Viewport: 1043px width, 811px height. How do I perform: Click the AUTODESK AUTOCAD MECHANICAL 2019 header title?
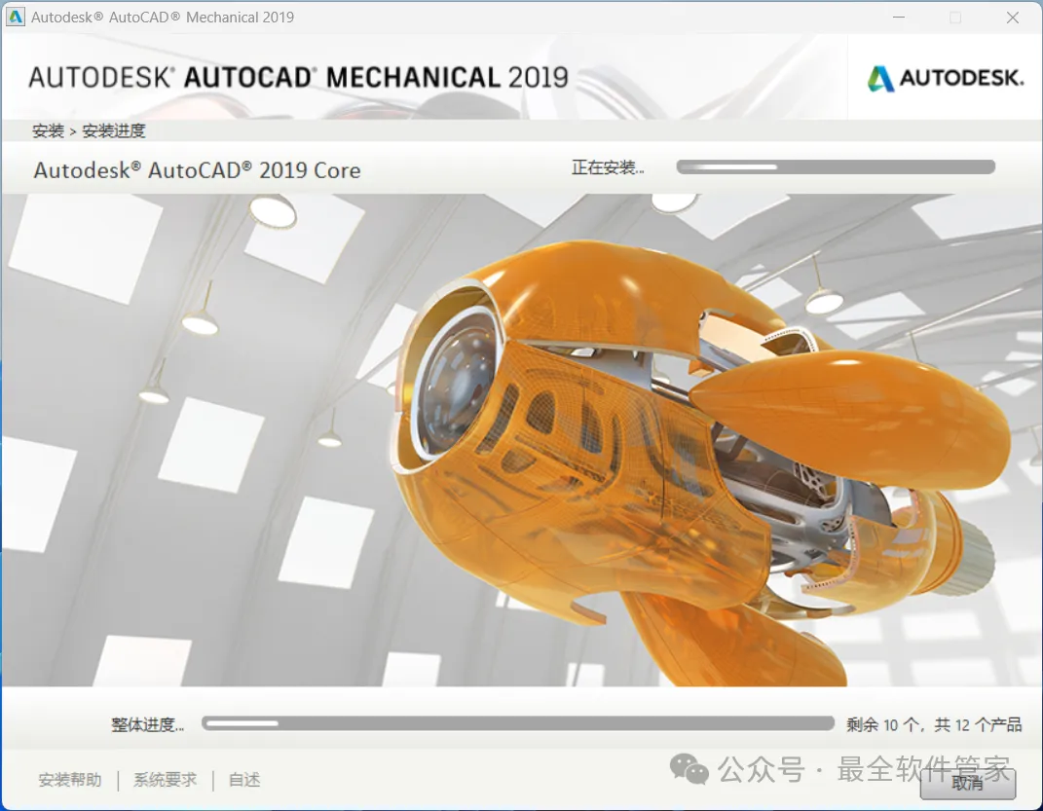[298, 78]
